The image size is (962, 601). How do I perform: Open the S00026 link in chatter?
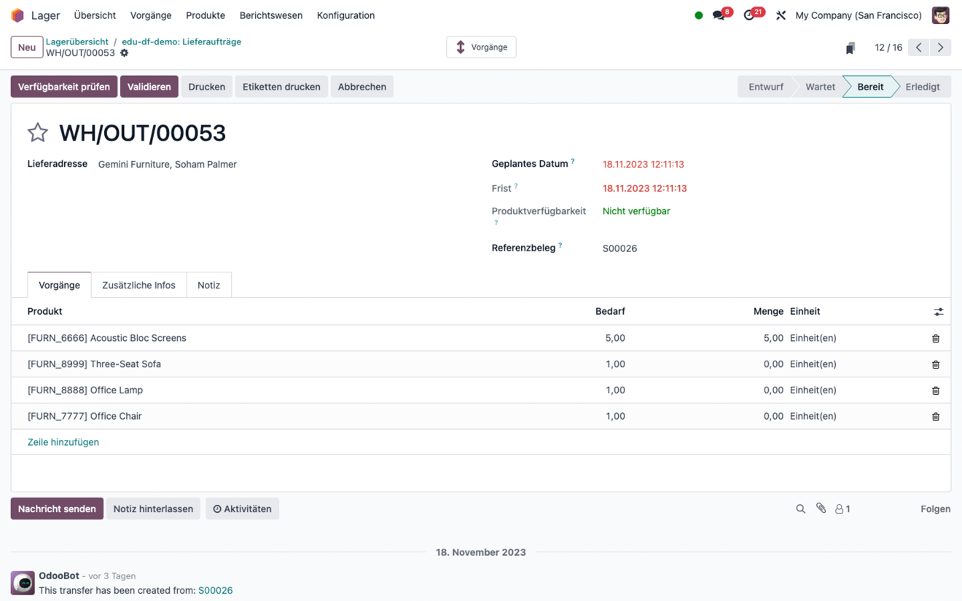[x=216, y=590]
